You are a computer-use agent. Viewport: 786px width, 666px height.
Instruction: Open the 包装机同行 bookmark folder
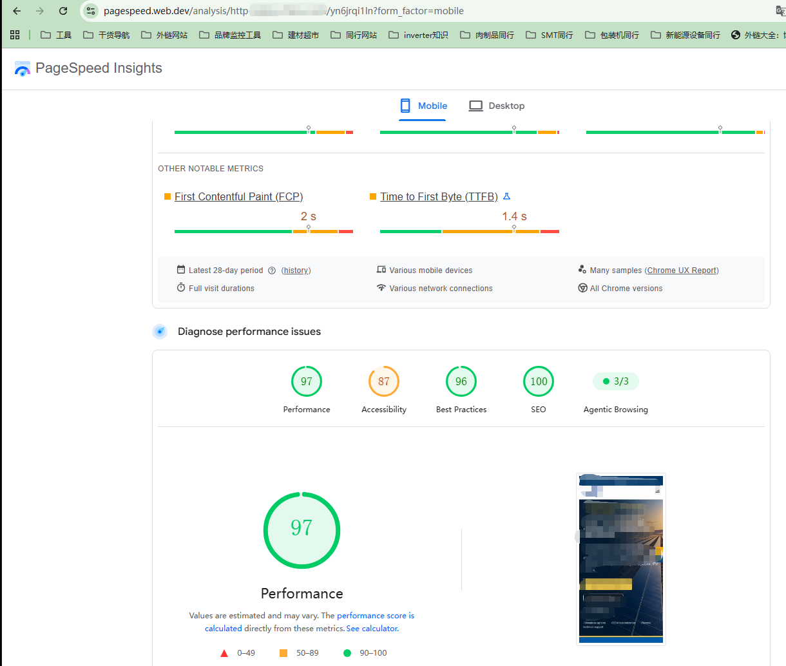[x=612, y=35]
